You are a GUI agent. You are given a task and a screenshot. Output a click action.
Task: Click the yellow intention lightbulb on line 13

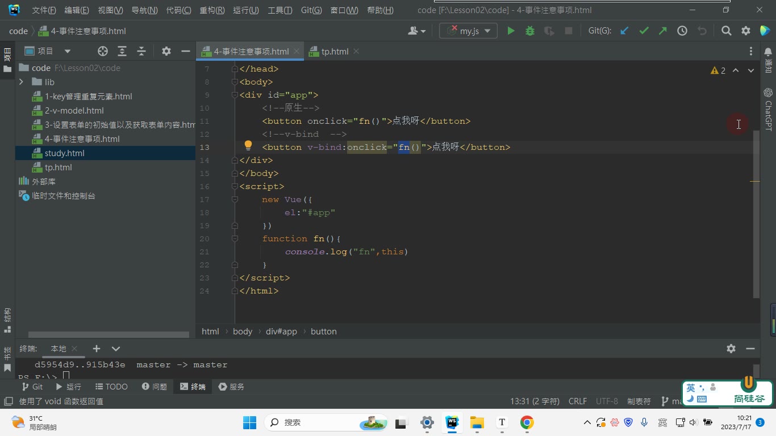pyautogui.click(x=248, y=146)
